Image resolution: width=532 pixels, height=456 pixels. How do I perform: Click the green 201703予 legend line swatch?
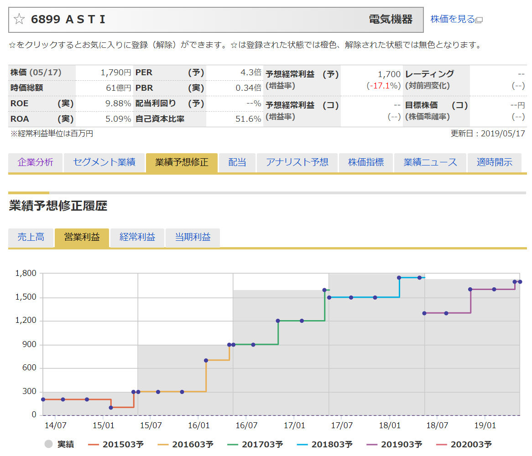[232, 445]
